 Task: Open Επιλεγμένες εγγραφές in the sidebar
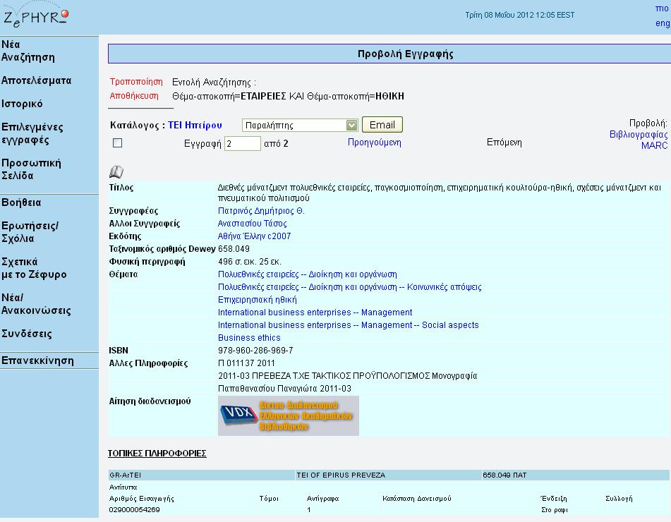tap(32, 133)
